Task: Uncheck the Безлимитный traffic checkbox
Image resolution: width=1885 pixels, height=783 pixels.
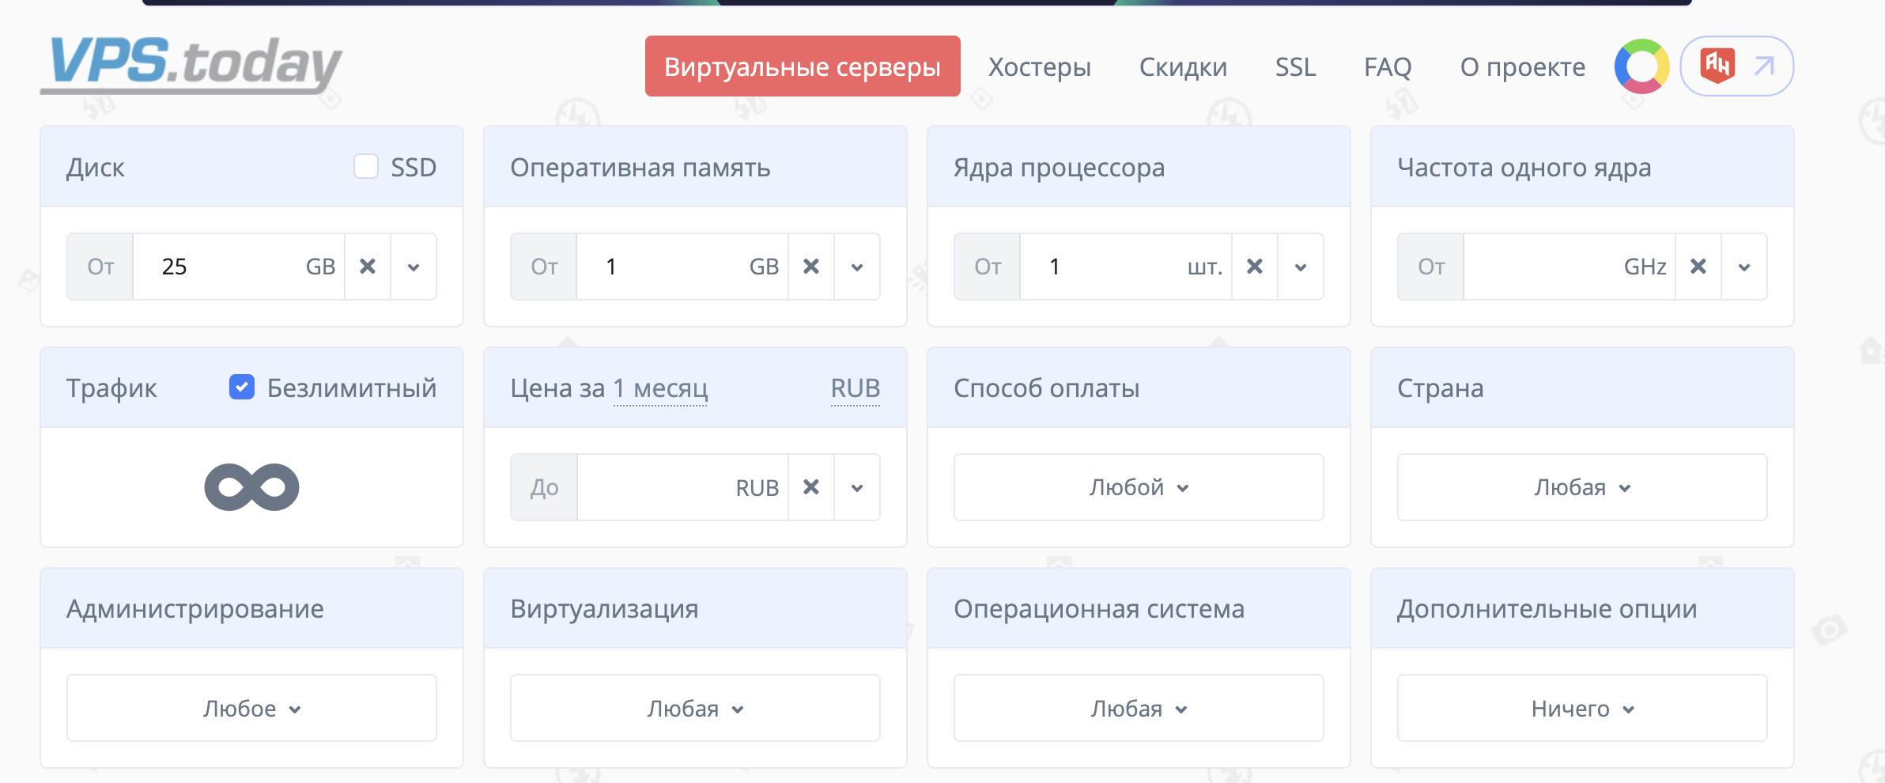Action: (242, 388)
